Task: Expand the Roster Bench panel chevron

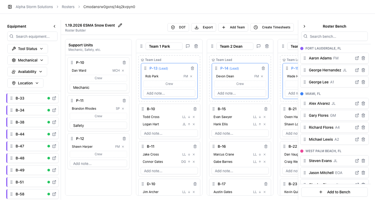Action: tap(304, 26)
